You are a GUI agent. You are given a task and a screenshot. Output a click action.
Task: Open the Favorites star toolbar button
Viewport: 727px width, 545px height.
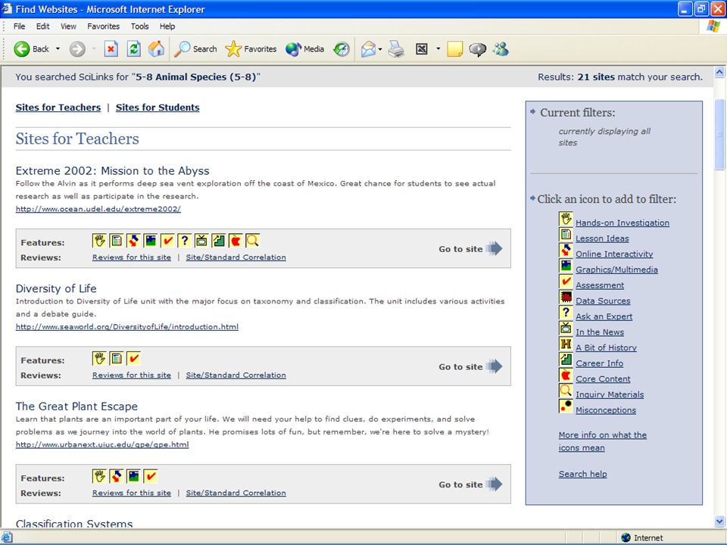click(251, 48)
